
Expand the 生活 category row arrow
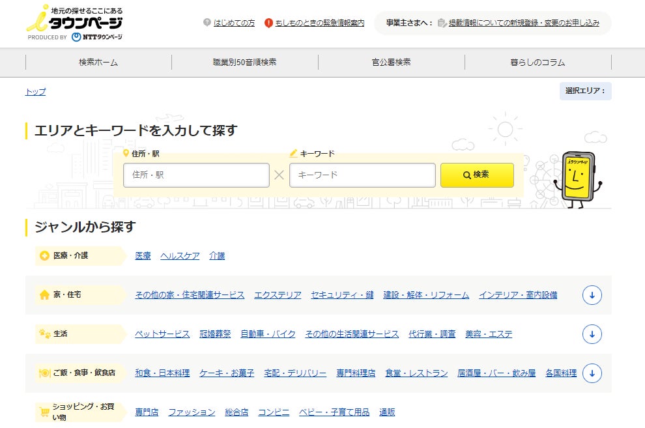(x=592, y=334)
